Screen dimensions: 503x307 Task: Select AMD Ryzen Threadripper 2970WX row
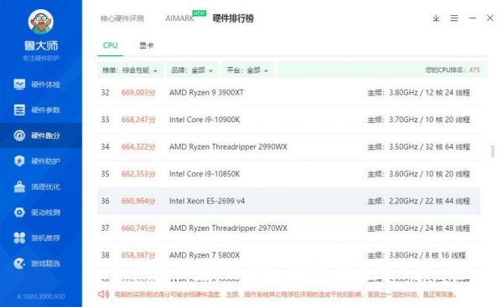pyautogui.click(x=288, y=228)
